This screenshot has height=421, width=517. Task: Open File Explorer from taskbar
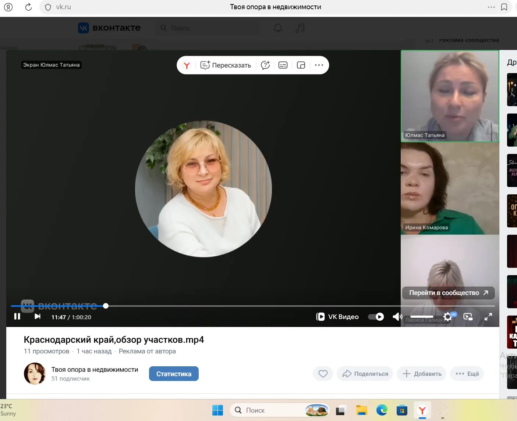(362, 410)
